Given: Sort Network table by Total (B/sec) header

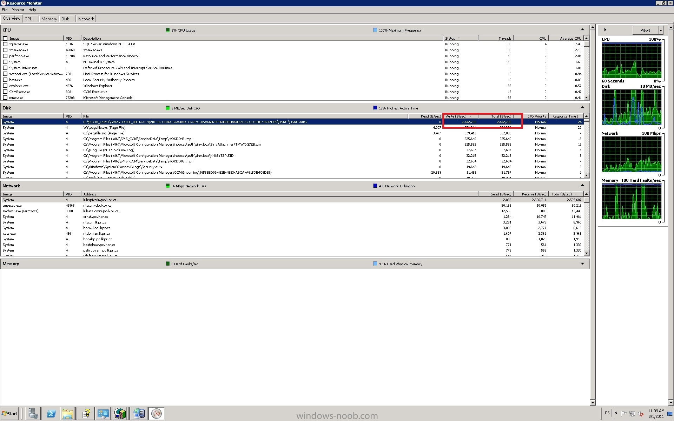Looking at the screenshot, I should (x=566, y=194).
